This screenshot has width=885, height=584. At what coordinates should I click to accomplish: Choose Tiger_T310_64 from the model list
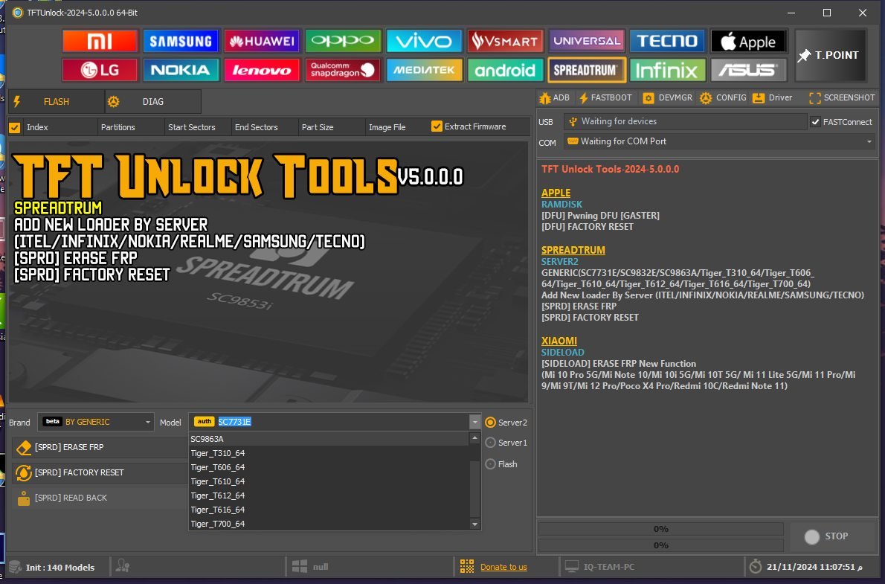point(329,453)
